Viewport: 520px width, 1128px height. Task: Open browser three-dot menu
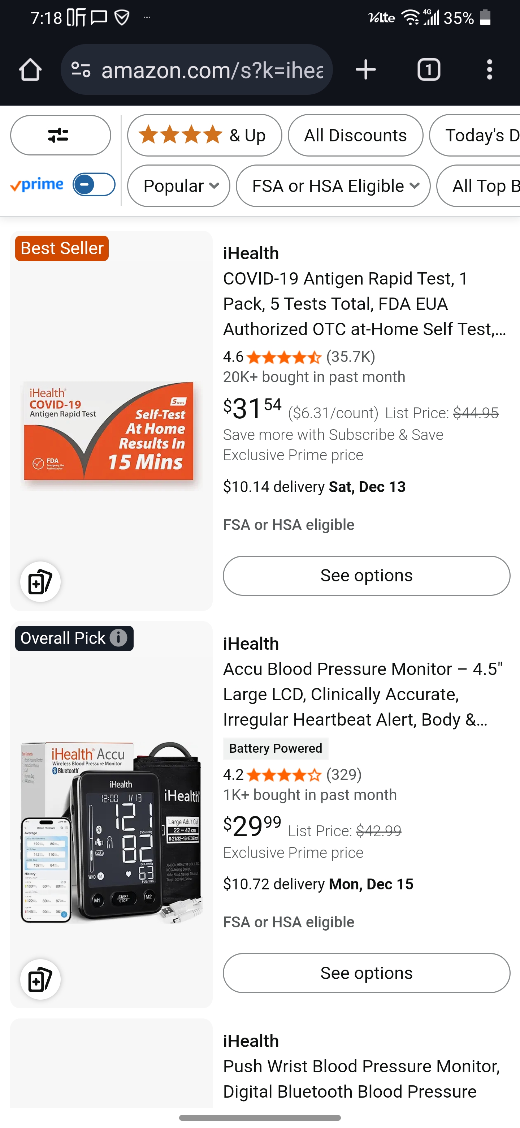point(489,70)
